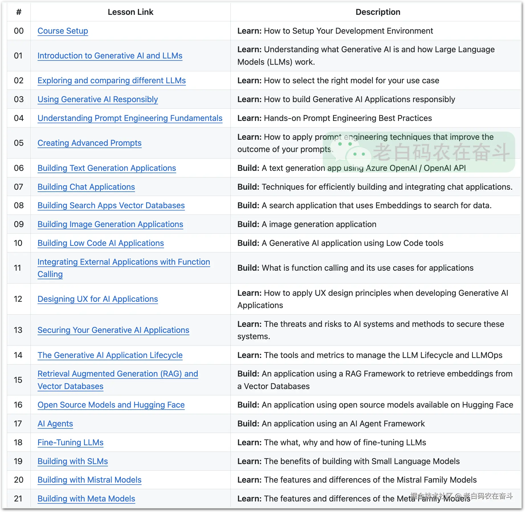525x512 pixels.
Task: Open Fine-Tuning LLMs lesson link
Action: click(x=70, y=442)
